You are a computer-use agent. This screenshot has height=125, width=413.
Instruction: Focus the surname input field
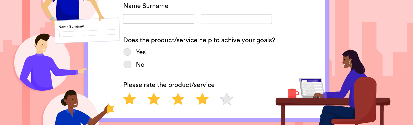[236, 19]
